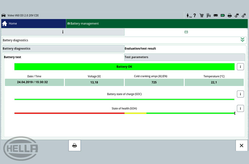
Task: Click the green battery status icon
Action: coord(223,15)
